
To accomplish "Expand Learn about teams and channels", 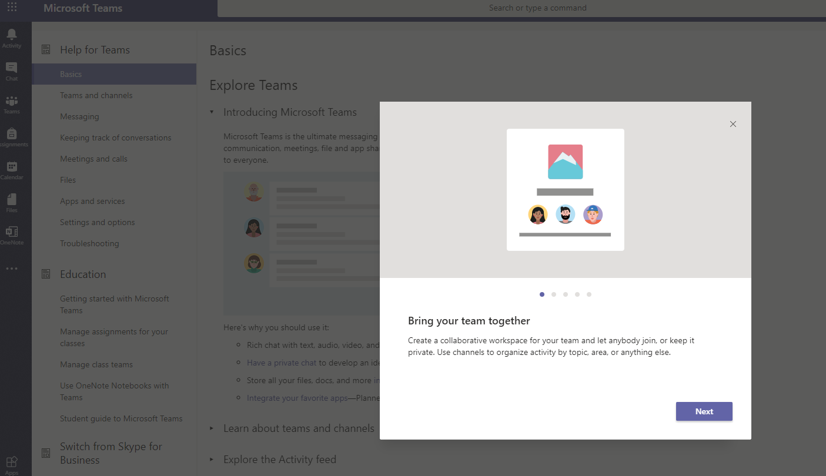I will point(212,428).
